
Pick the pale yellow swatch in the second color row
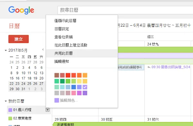79,81
